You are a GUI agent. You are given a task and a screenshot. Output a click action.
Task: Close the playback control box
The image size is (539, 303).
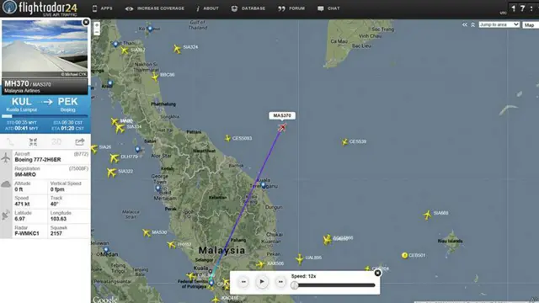(x=377, y=273)
